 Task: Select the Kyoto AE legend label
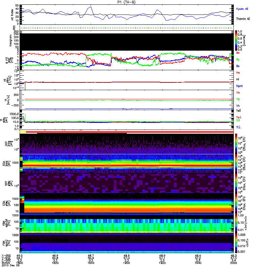(x=242, y=9)
